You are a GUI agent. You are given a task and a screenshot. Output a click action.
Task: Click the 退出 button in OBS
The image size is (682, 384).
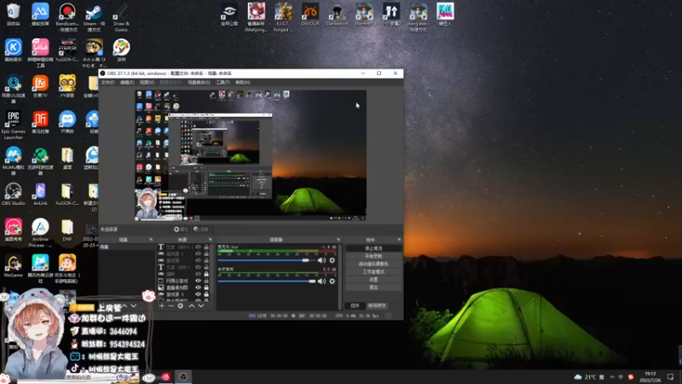[x=373, y=288]
